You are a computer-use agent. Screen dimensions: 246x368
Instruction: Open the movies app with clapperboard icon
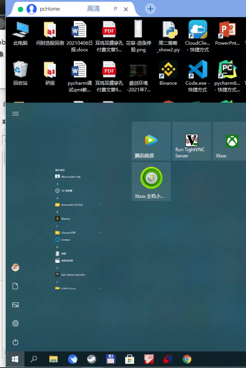64,261
